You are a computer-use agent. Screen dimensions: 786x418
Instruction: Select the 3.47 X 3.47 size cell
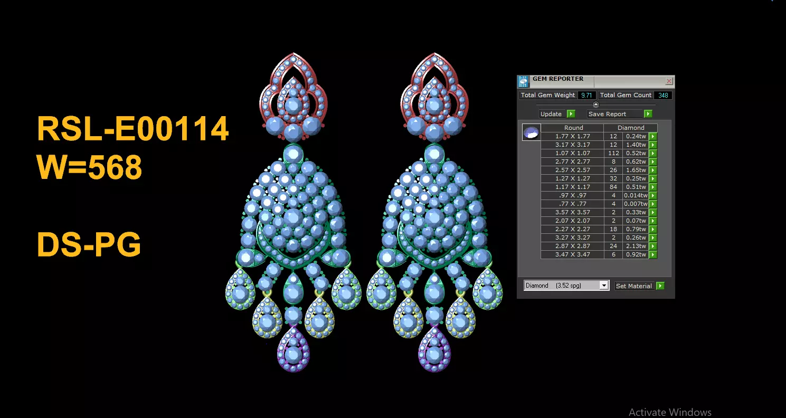[573, 254]
